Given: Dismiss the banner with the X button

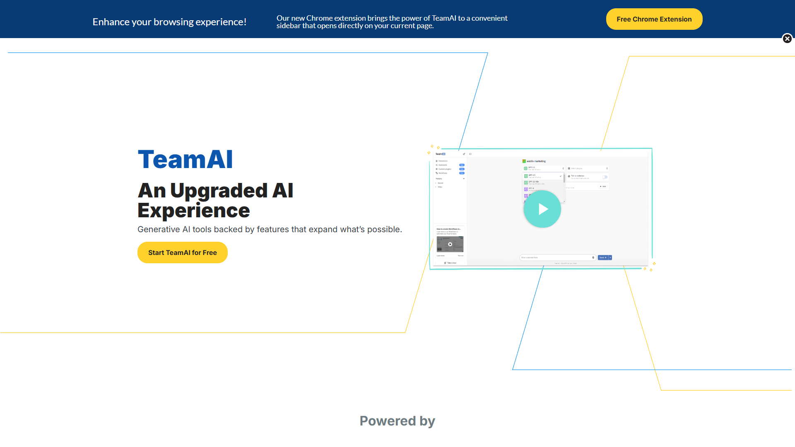Looking at the screenshot, I should [x=787, y=38].
